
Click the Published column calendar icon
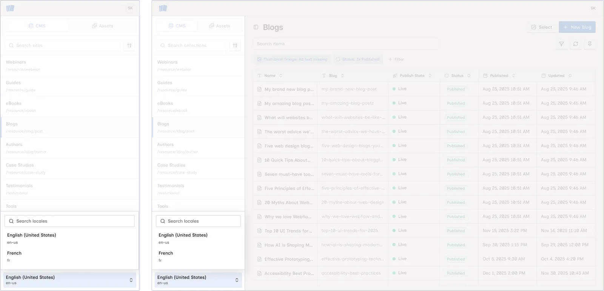tap(485, 76)
